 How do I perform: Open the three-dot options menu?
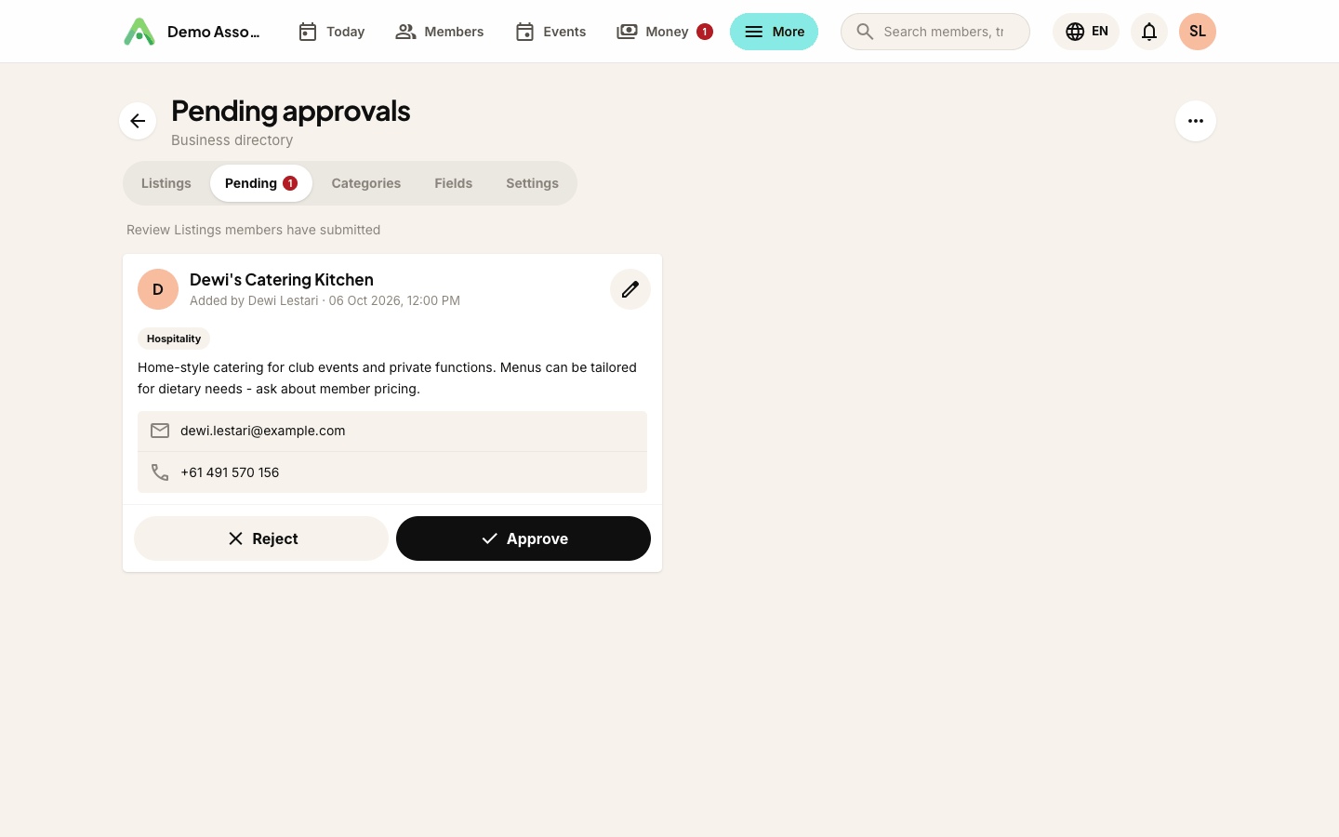pos(1196,121)
